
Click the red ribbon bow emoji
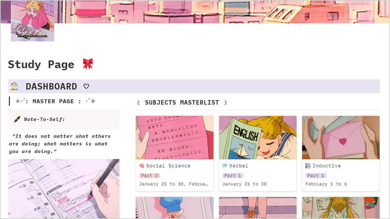coord(88,64)
